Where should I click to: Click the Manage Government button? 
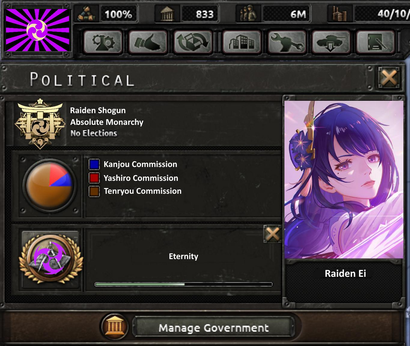coord(213,327)
